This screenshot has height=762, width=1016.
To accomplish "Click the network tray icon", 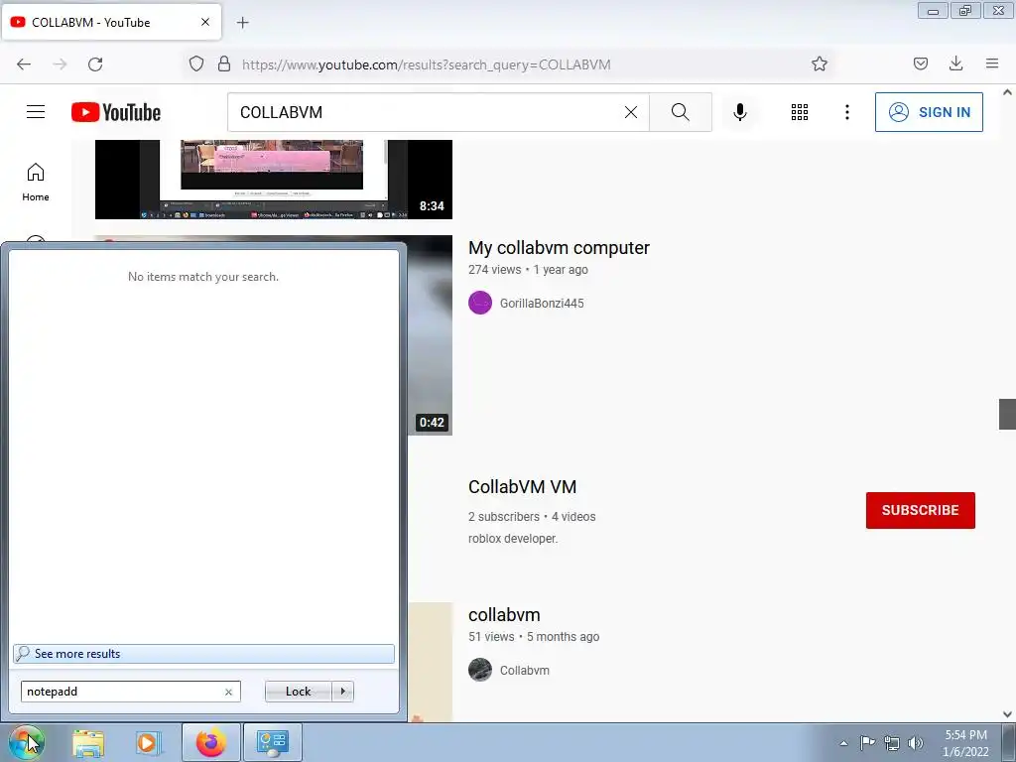I will pos(892,743).
